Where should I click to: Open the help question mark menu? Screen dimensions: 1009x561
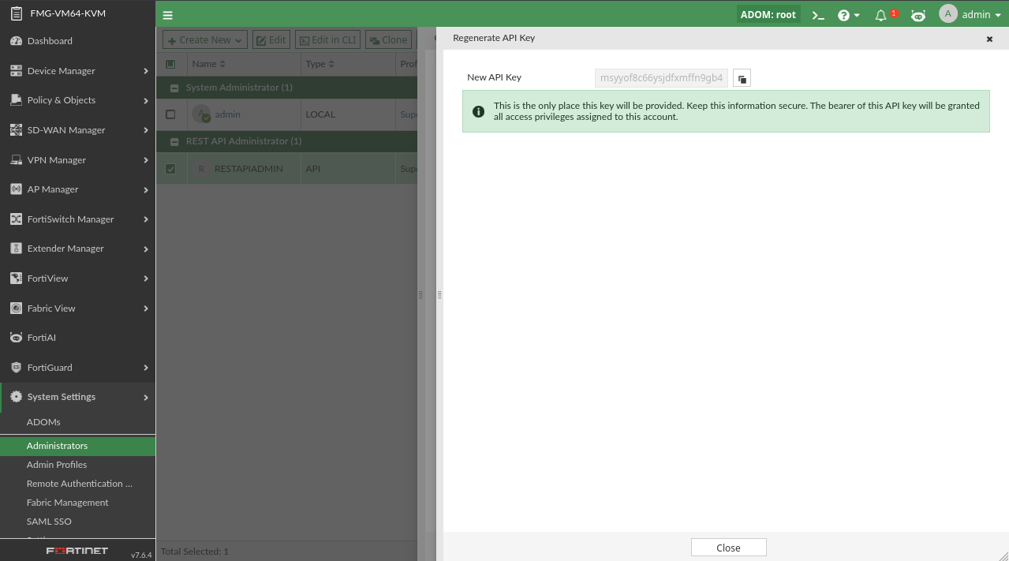[x=849, y=15]
